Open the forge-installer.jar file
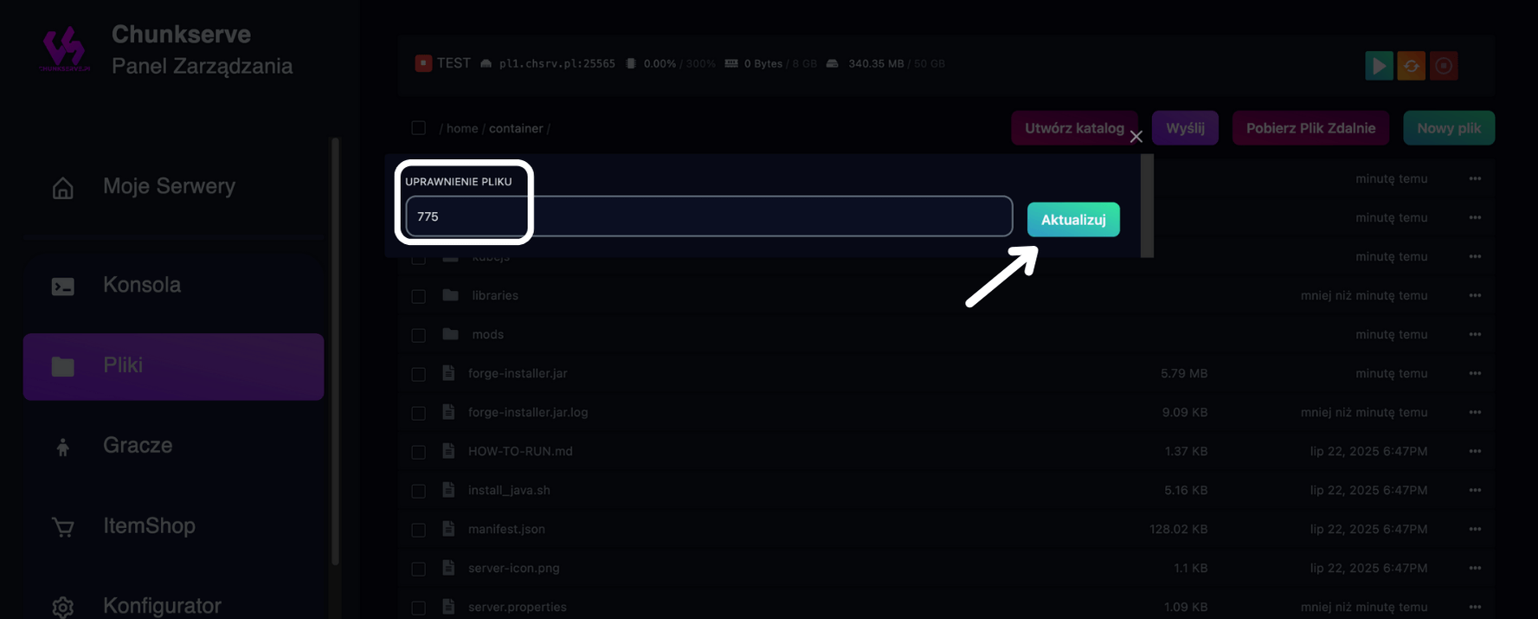The width and height of the screenshot is (1538, 619). tap(518, 373)
